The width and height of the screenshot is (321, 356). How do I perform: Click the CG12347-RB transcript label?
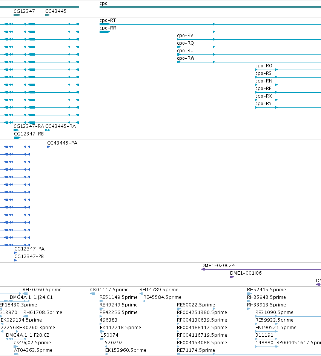(x=29, y=134)
